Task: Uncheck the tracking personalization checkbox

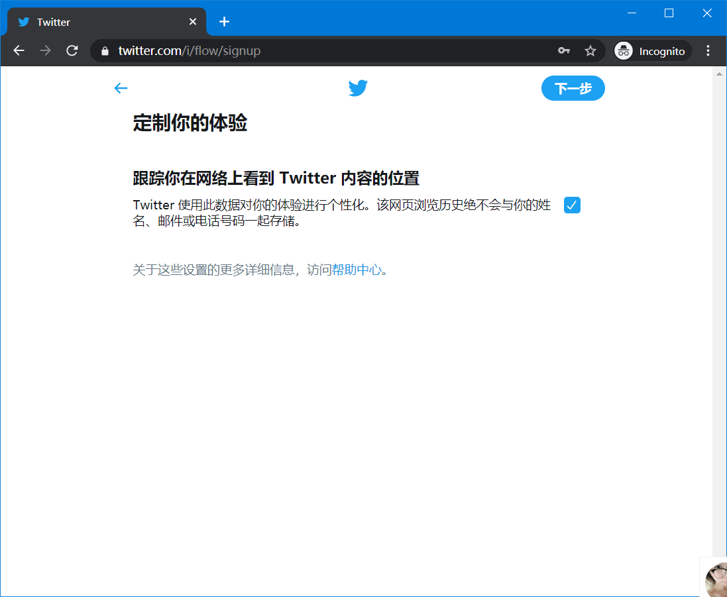Action: point(572,205)
